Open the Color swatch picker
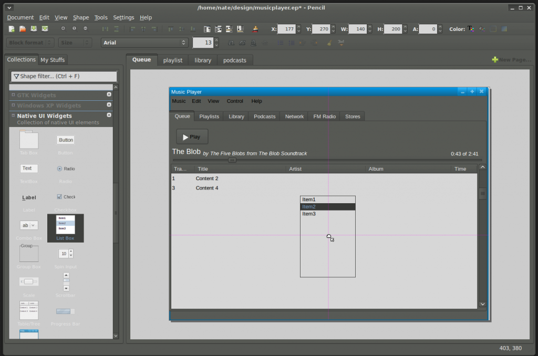Image resolution: width=538 pixels, height=356 pixels. 471,29
